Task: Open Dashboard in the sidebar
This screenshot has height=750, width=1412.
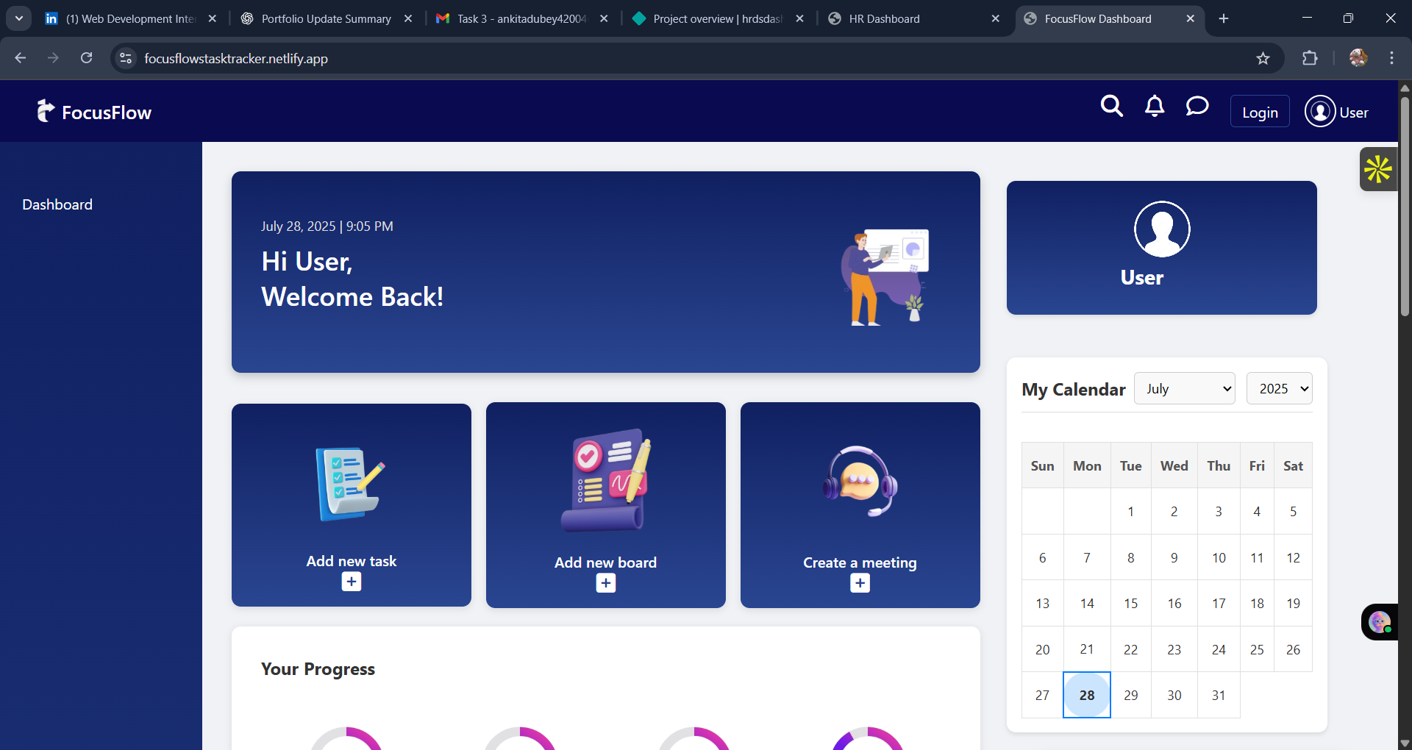Action: tap(57, 204)
